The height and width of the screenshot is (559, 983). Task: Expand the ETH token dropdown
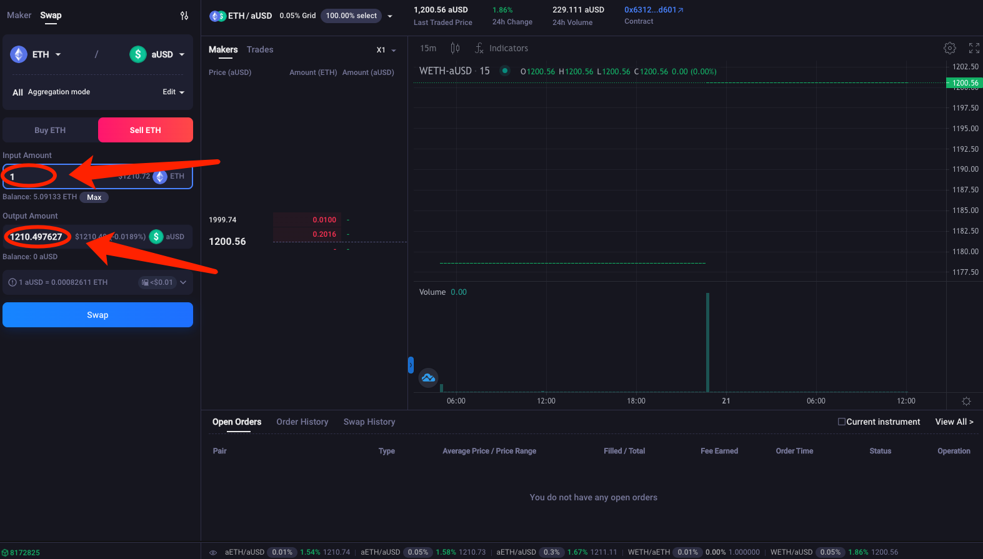36,54
